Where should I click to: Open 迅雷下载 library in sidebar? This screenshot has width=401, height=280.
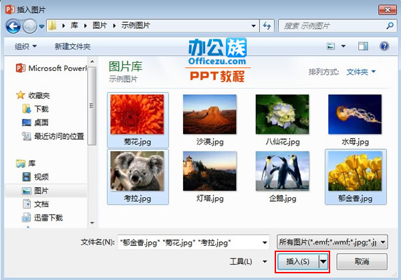pos(48,217)
